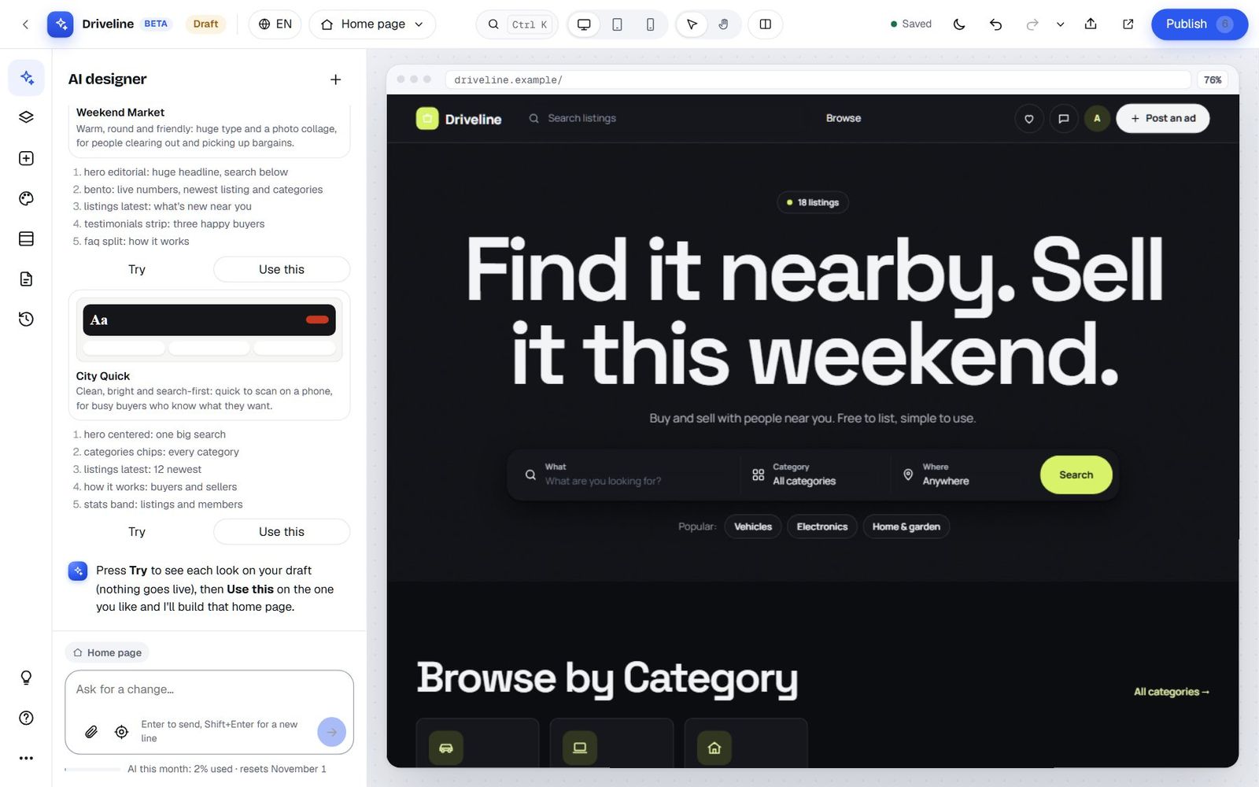This screenshot has height=787, width=1259.
Task: Open the theme palette icon in sidebar
Action: [26, 198]
